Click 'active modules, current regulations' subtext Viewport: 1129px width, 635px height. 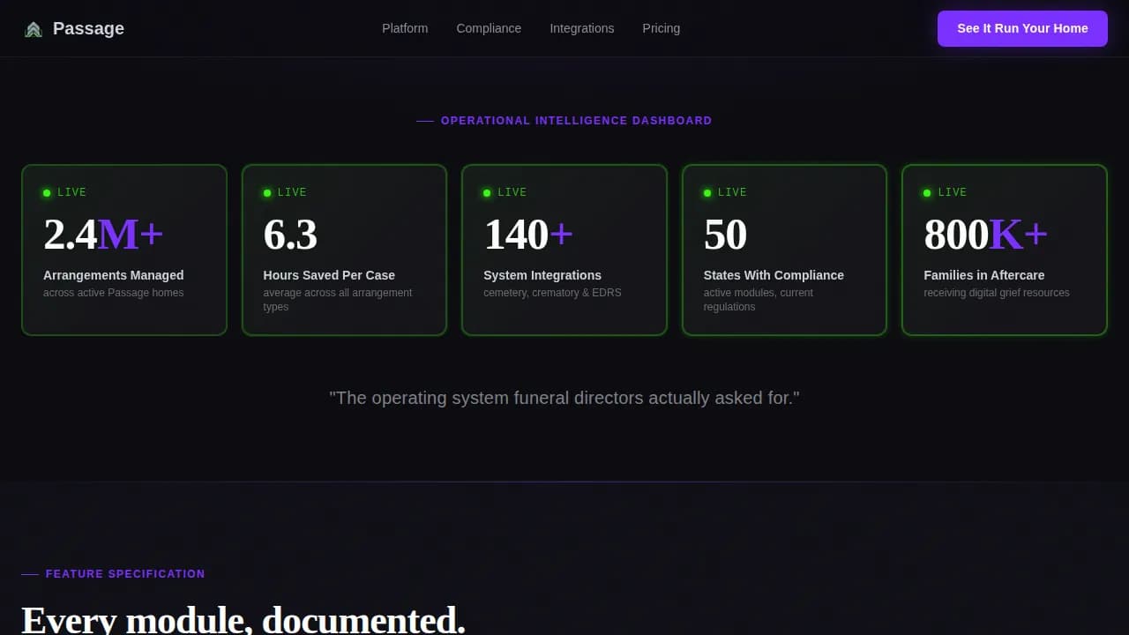pos(759,300)
